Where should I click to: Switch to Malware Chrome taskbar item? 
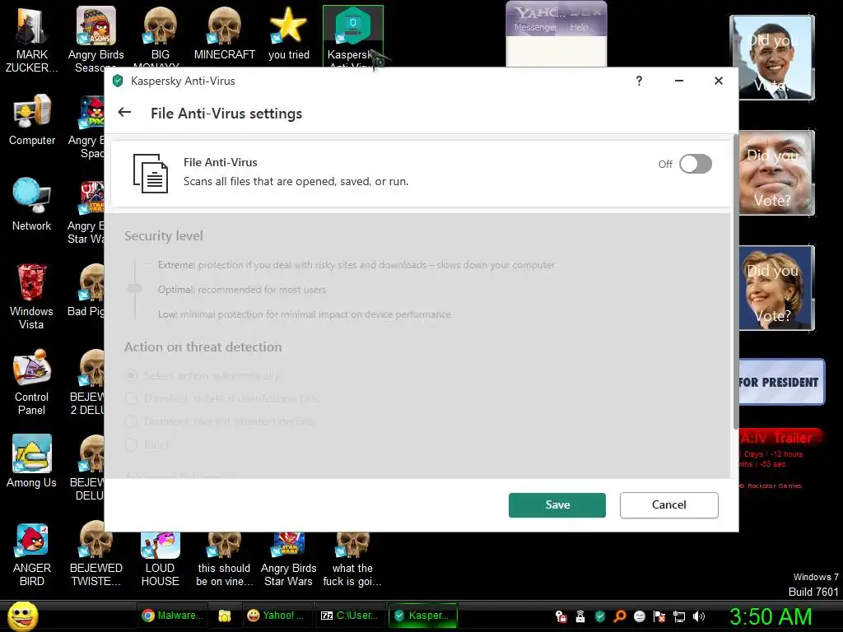tap(173, 616)
